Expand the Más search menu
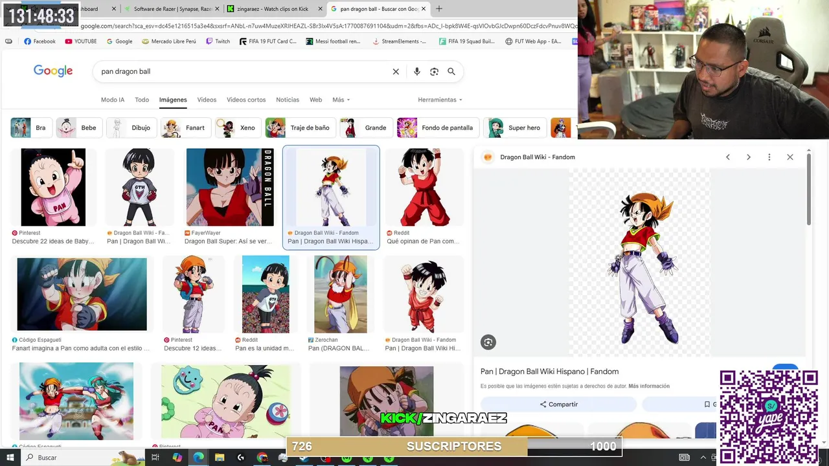Screen dimensions: 829x466 coord(341,100)
